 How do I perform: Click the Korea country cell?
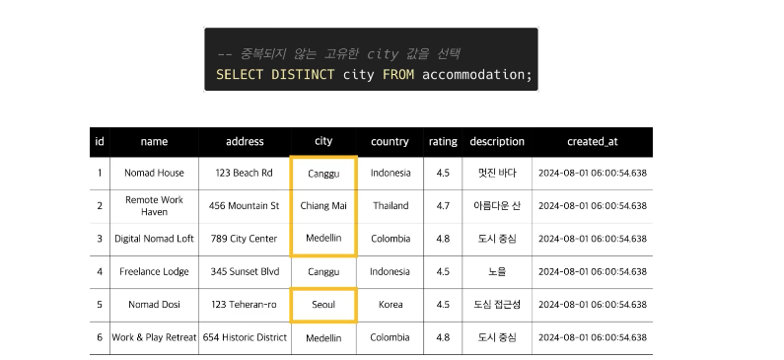click(391, 305)
